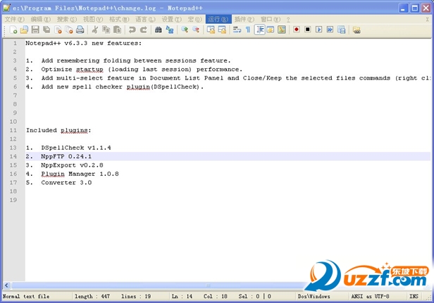This screenshot has width=434, height=303.
Task: Run macro multiple times fast-forward icon
Action: tap(330, 30)
